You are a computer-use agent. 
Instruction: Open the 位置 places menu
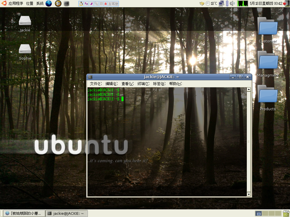29,3
